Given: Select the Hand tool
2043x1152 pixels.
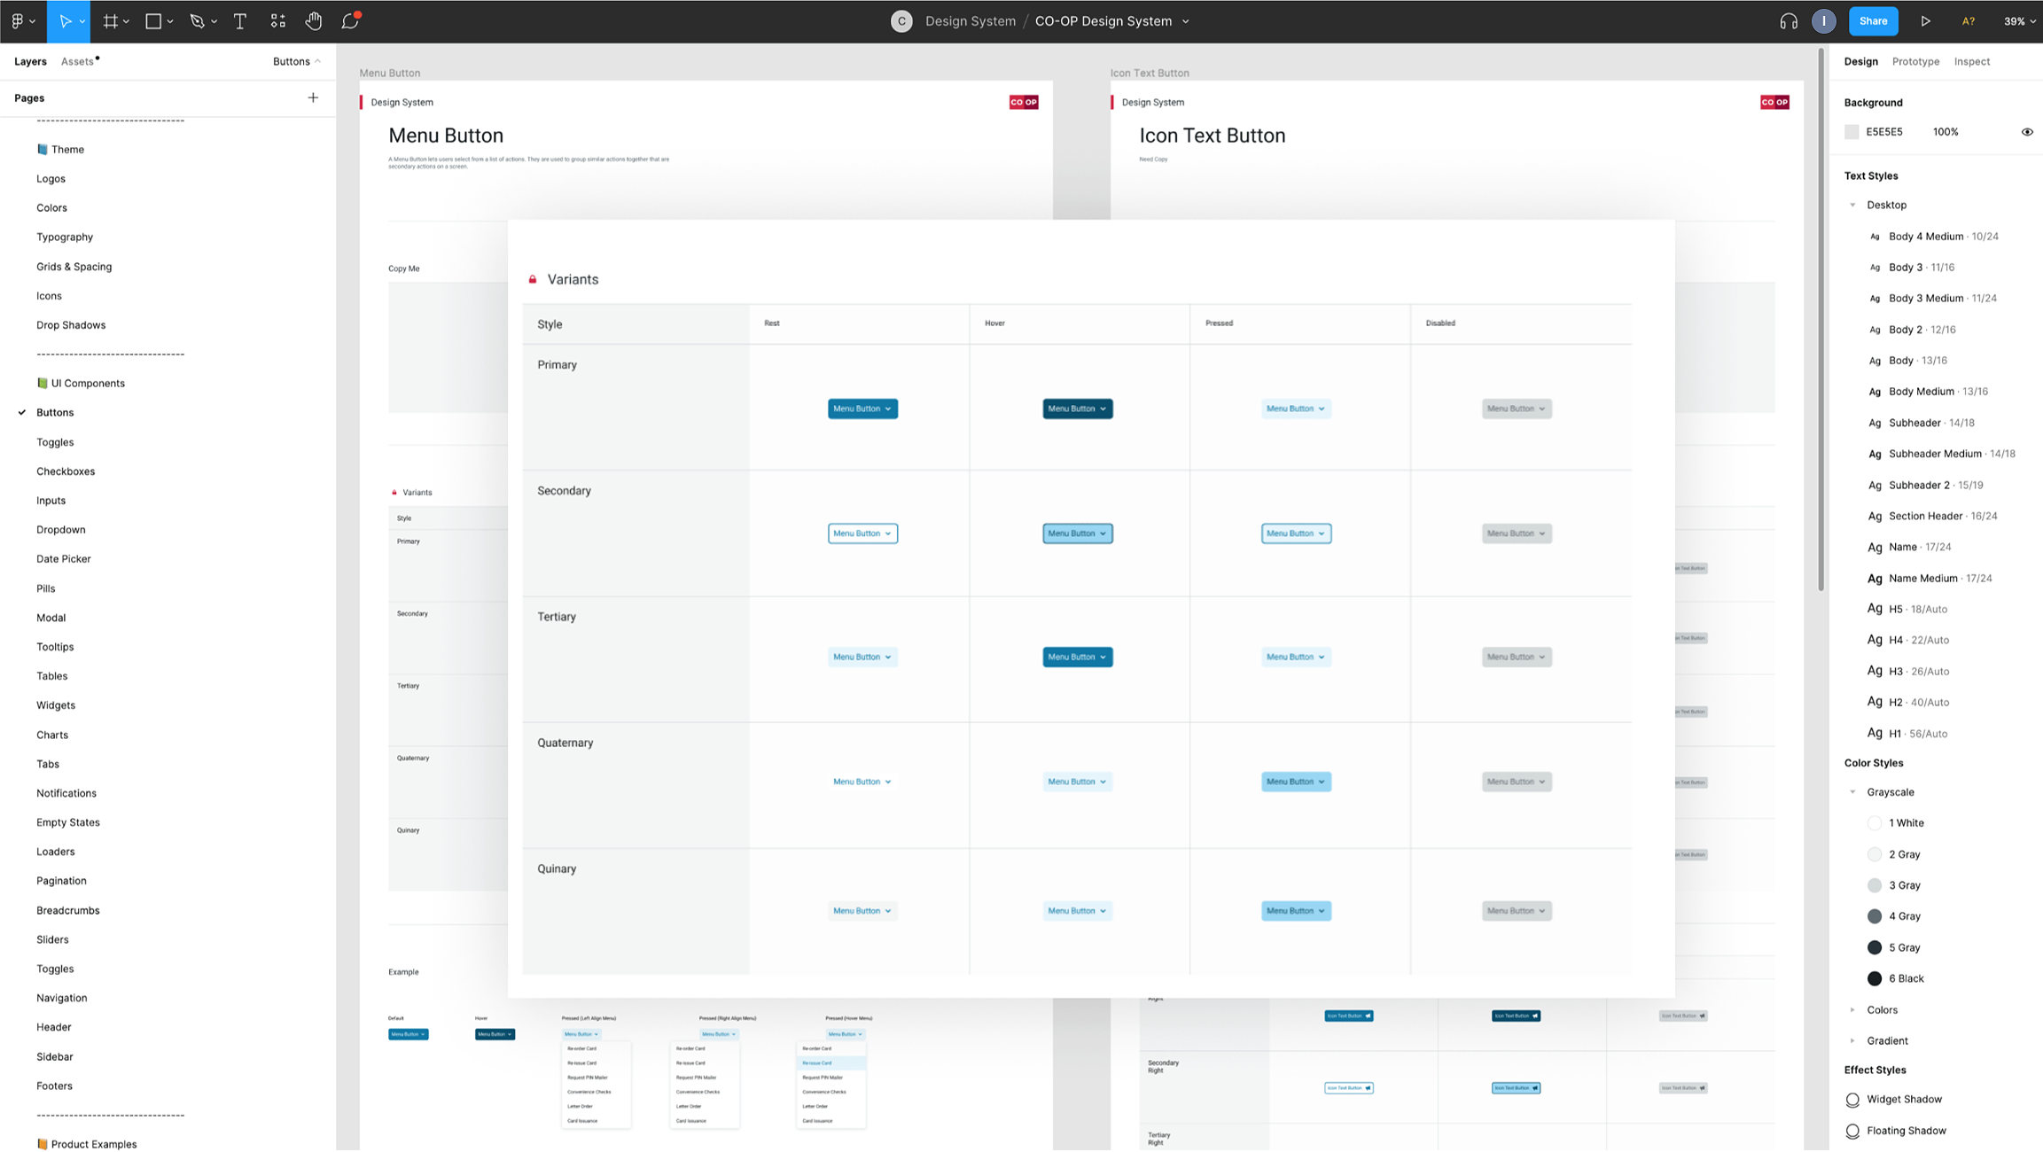Looking at the screenshot, I should click(313, 21).
